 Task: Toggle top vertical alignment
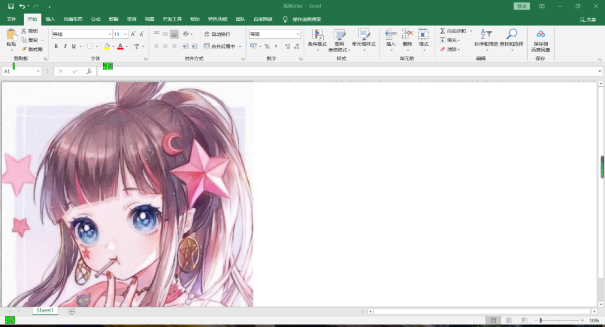[x=157, y=34]
